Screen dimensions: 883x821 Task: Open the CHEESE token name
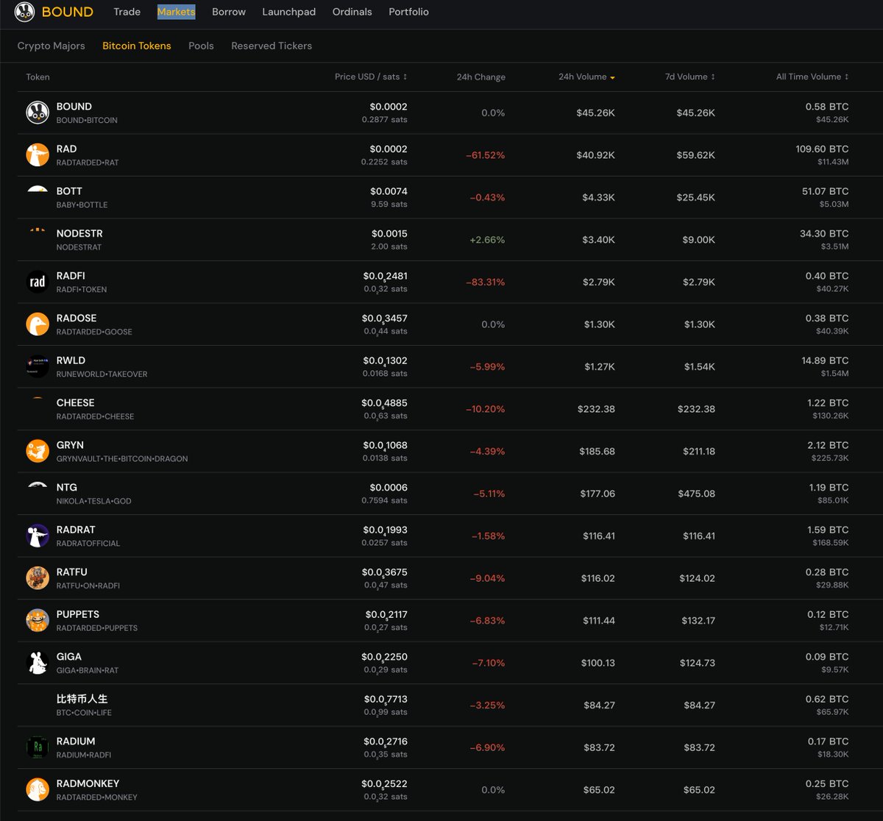75,402
